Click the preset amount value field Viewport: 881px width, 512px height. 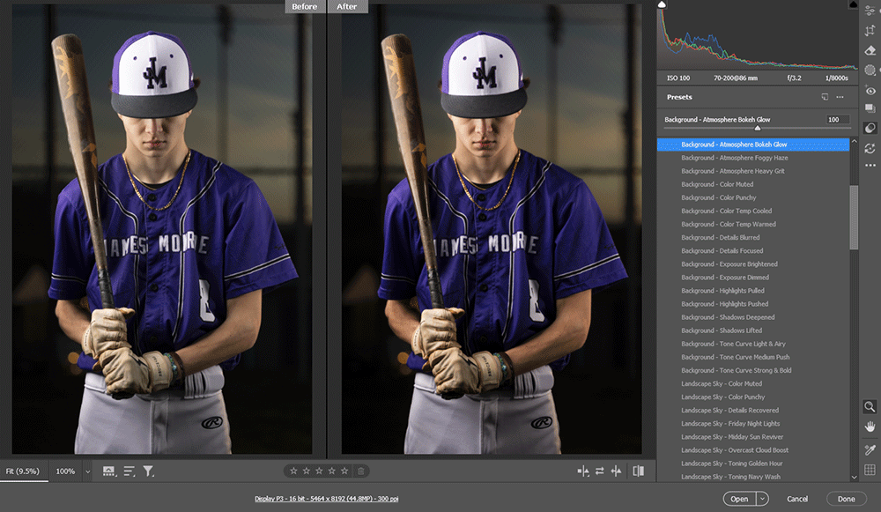(837, 119)
